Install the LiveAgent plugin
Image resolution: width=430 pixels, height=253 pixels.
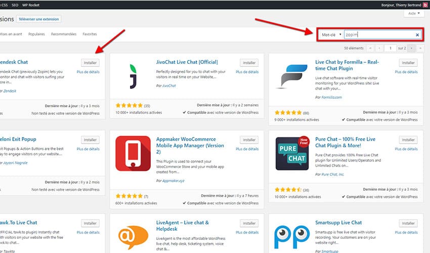coord(249,223)
